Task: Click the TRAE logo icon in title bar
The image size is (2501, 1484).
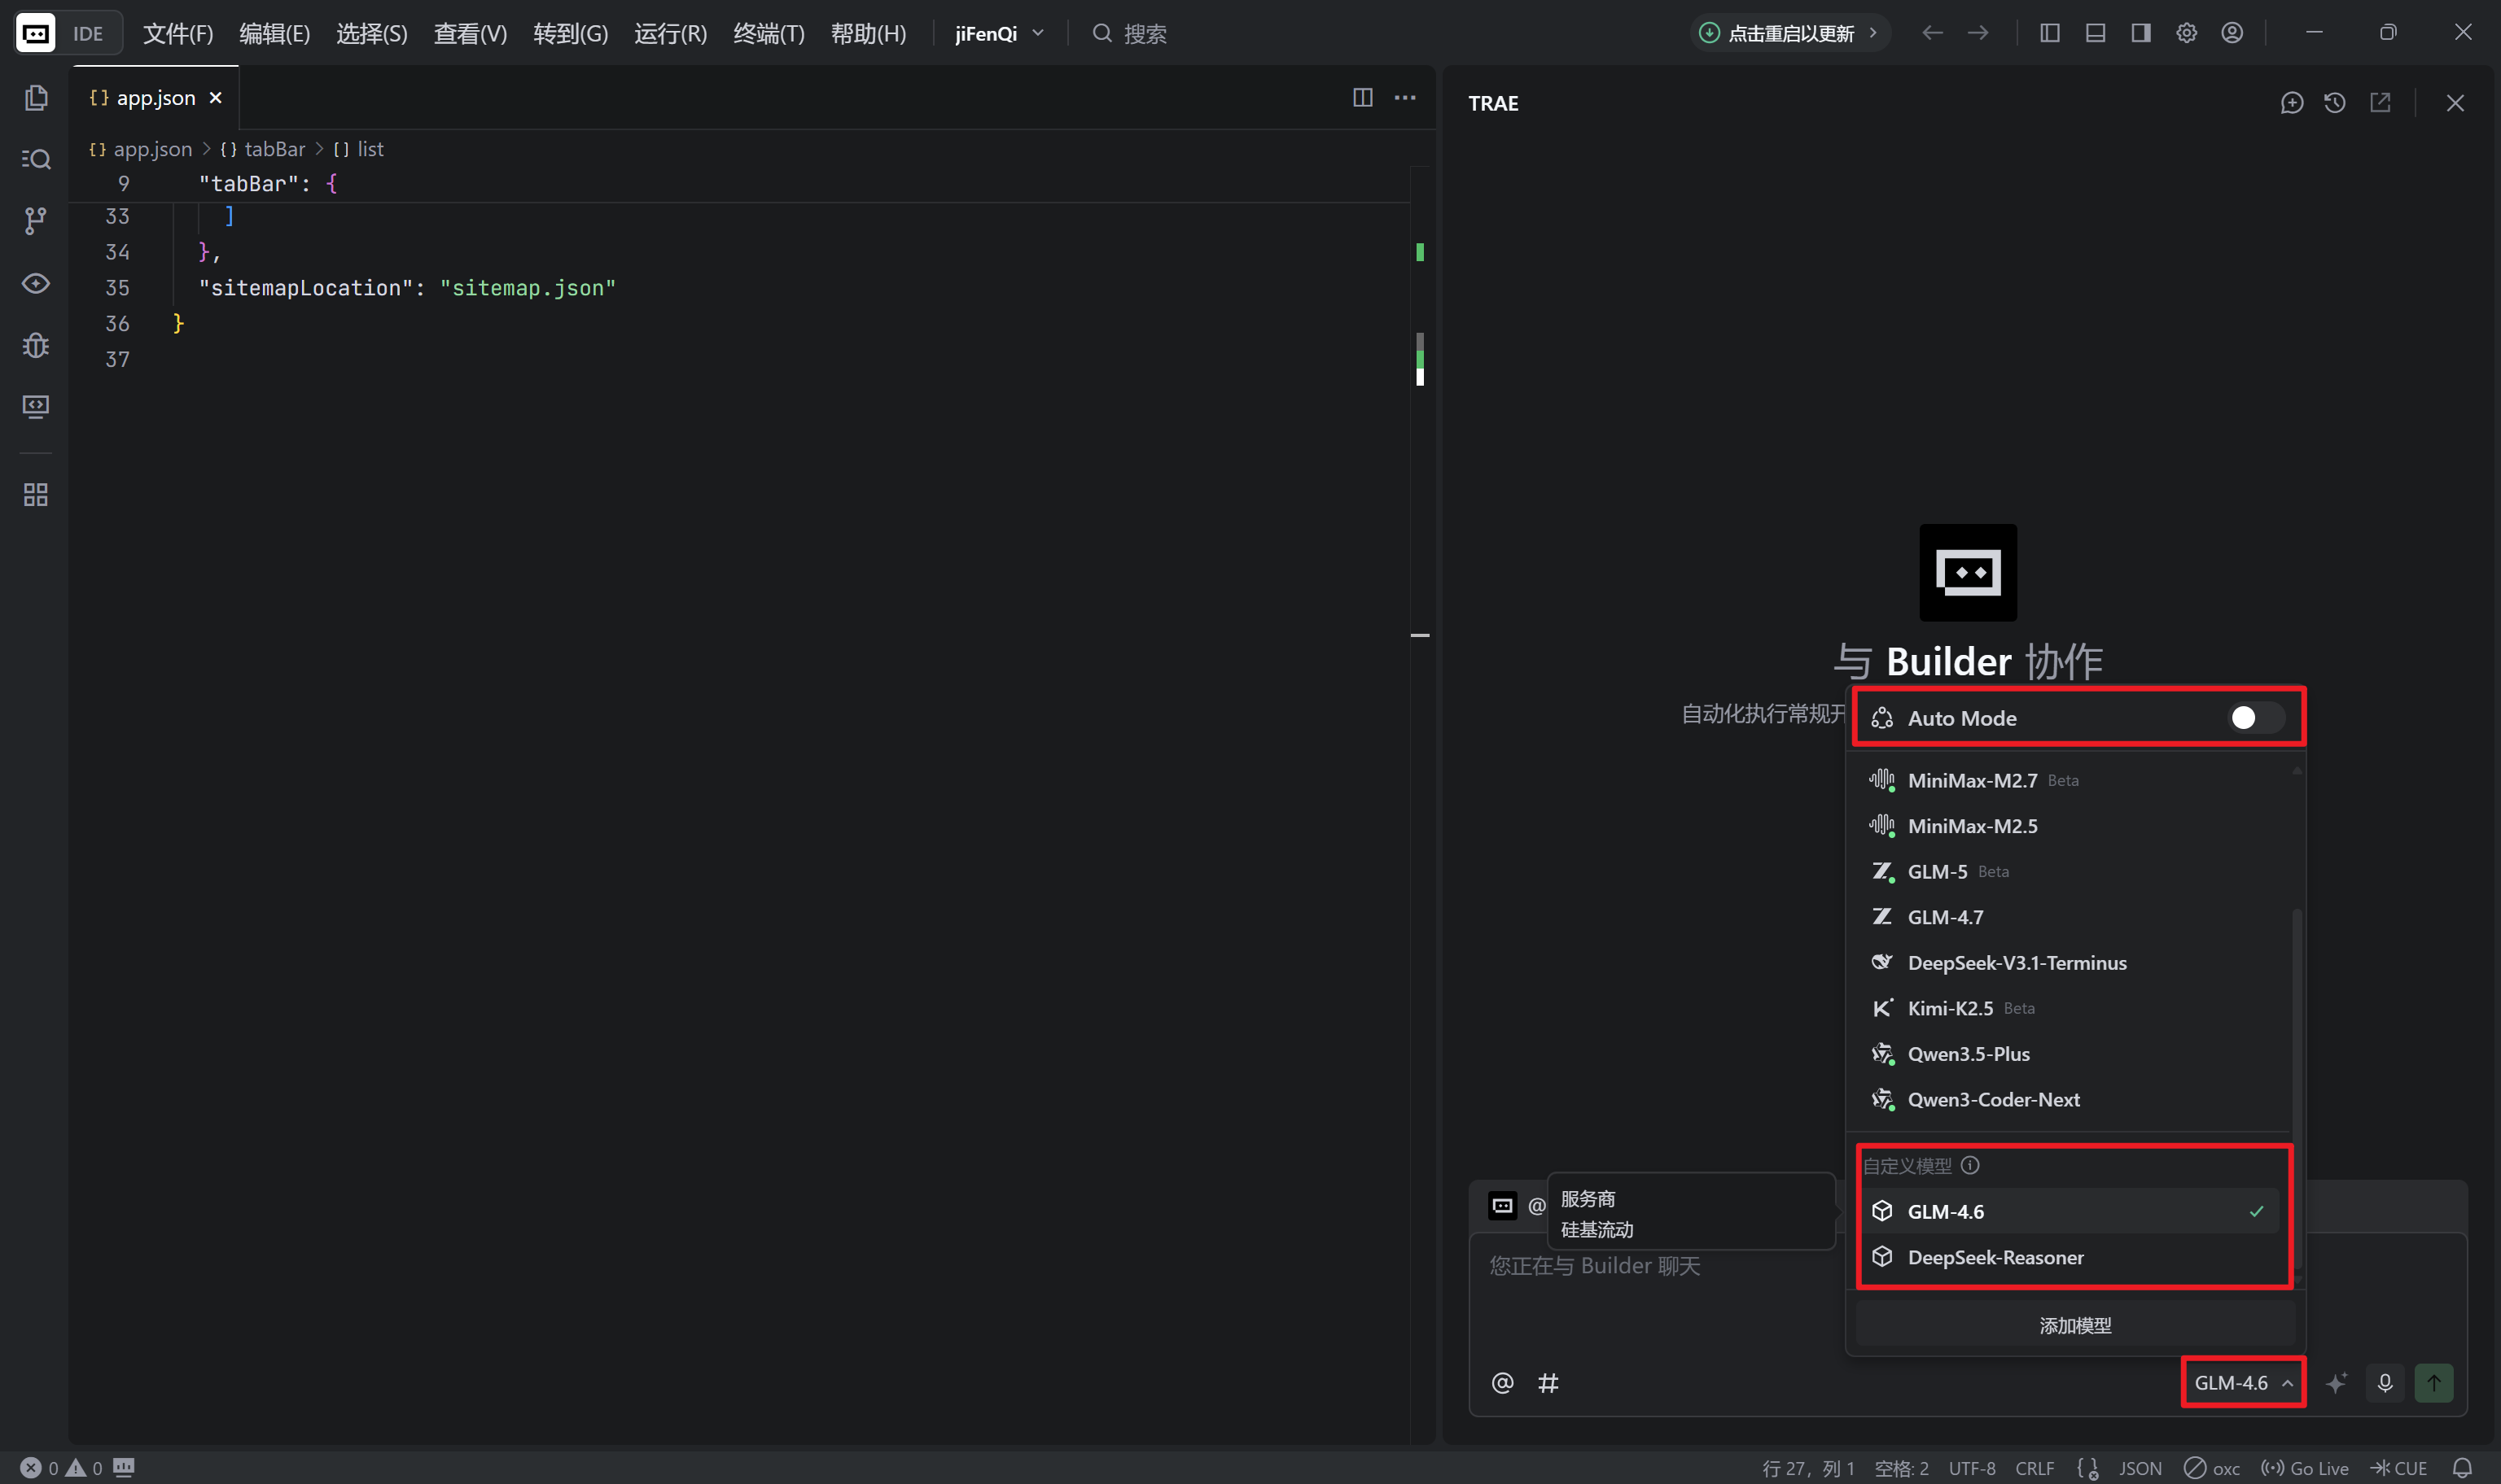Action: click(36, 33)
